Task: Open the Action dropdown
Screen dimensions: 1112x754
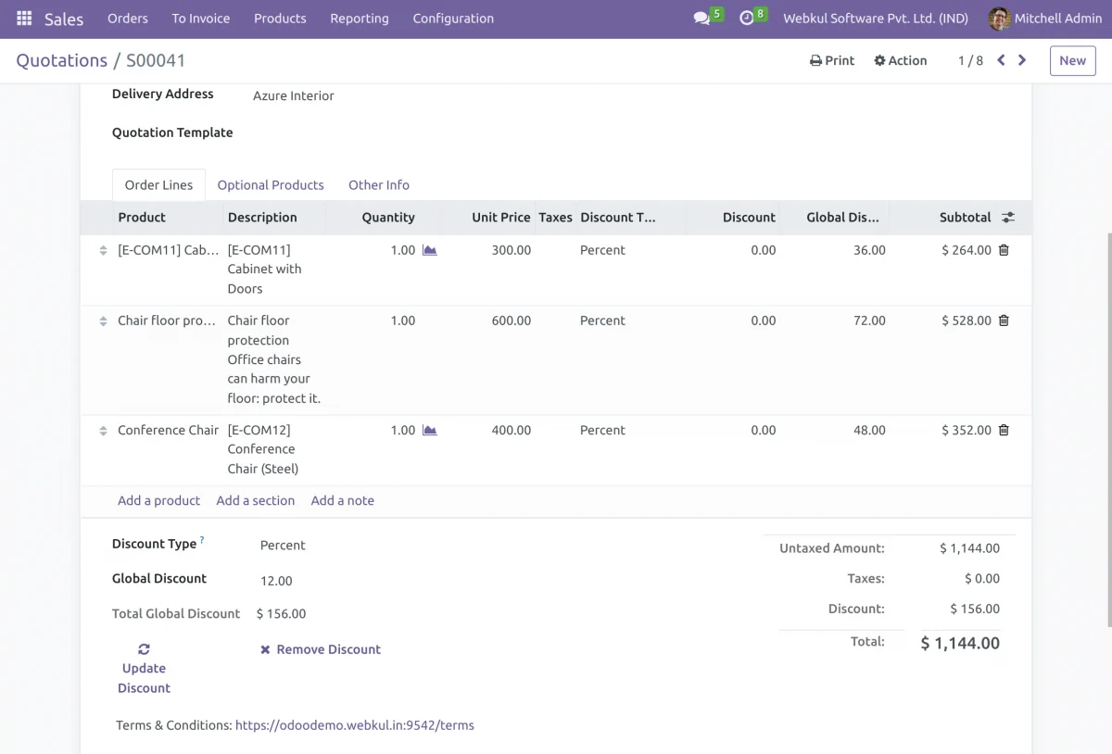Action: coord(900,60)
